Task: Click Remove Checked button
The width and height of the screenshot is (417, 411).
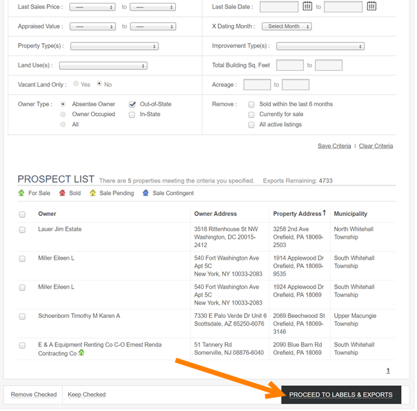Action: pos(34,394)
